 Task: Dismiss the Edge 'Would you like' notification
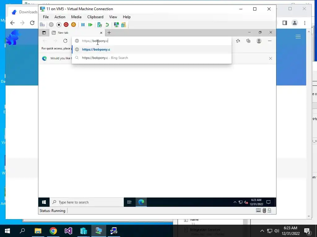(x=271, y=58)
